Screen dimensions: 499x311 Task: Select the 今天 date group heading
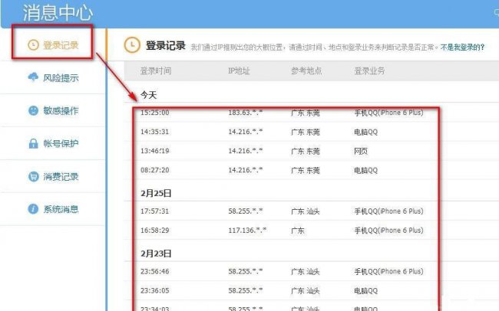[x=149, y=95]
